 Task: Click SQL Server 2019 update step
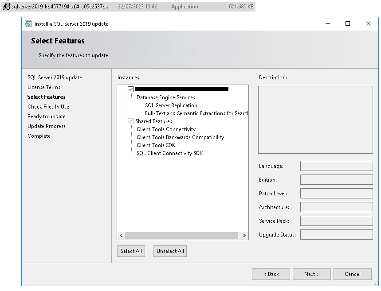tap(55, 78)
